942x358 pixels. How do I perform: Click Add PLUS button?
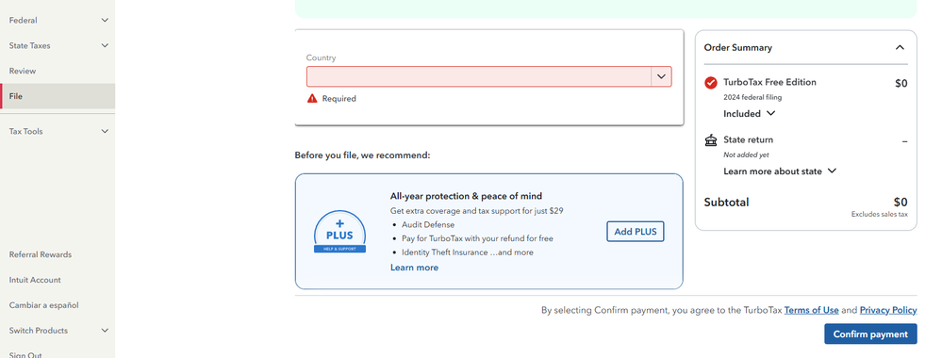tap(635, 231)
